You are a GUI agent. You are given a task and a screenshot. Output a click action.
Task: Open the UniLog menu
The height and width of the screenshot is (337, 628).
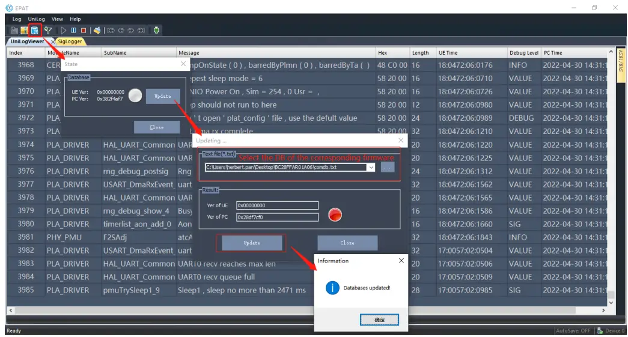tap(37, 19)
